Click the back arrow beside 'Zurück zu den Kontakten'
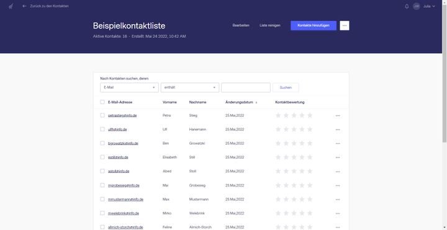Image resolution: width=447 pixels, height=230 pixels. tap(24, 6)
